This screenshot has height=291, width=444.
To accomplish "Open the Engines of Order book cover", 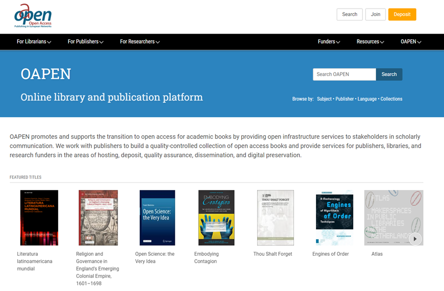I will pyautogui.click(x=335, y=218).
